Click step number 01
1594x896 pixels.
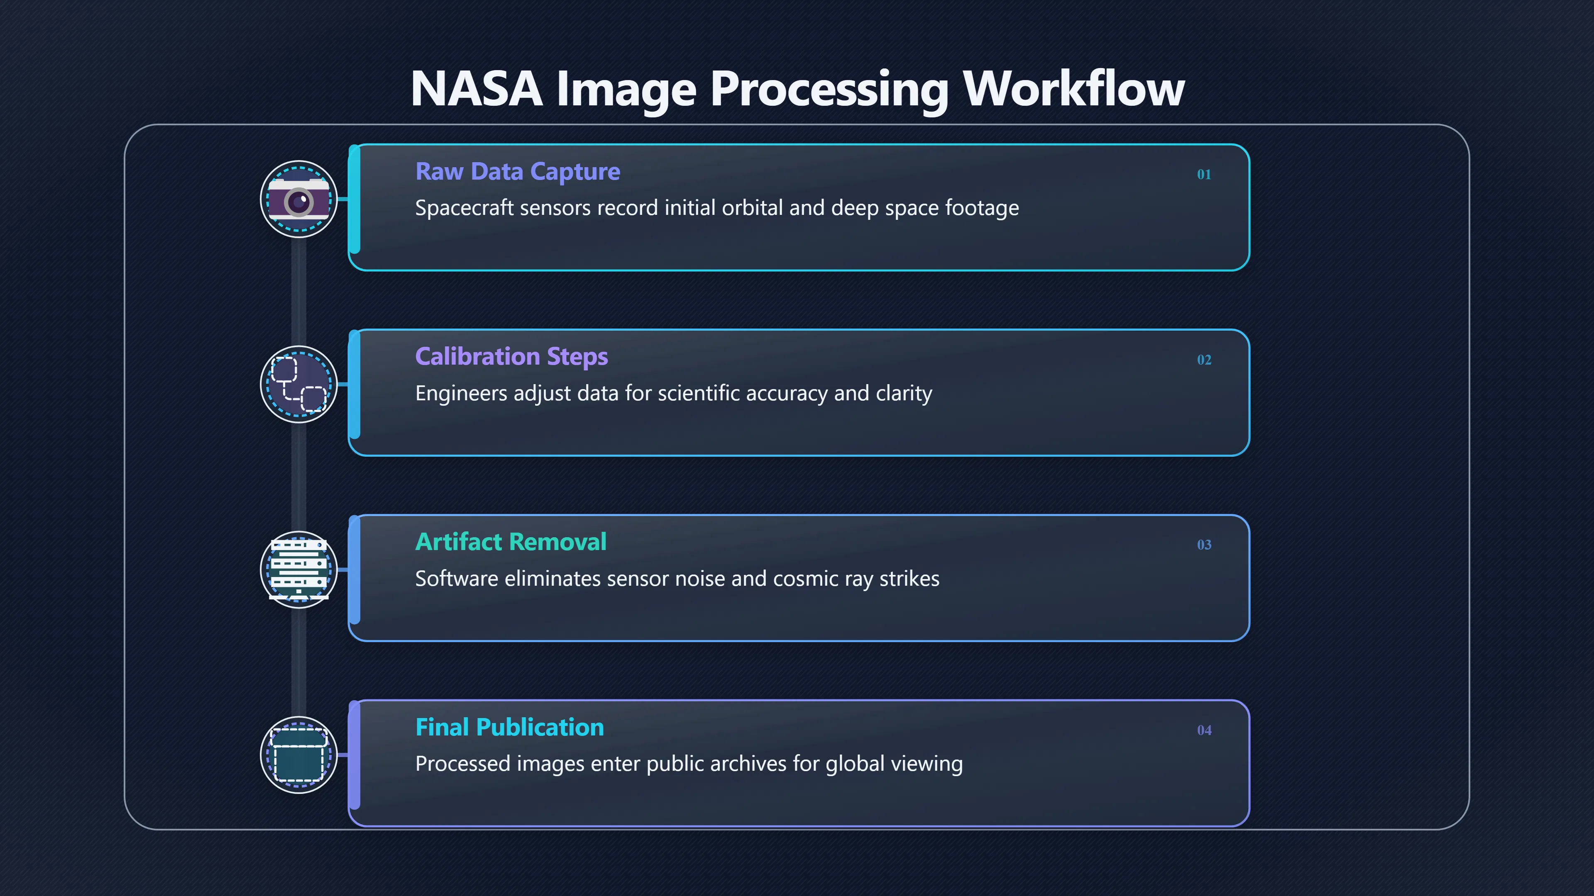pos(1203,174)
